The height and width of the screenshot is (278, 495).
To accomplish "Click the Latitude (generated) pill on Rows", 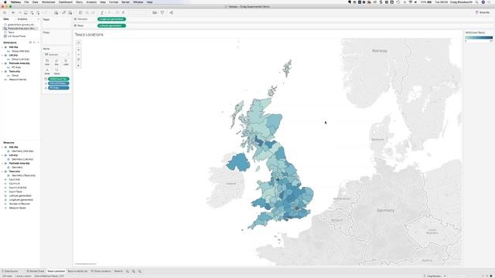I will click(x=111, y=25).
